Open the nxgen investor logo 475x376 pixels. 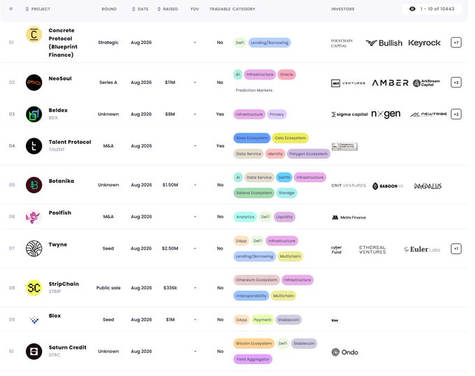[386, 114]
